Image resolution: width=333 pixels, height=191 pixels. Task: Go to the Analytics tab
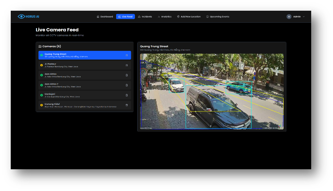(x=164, y=16)
